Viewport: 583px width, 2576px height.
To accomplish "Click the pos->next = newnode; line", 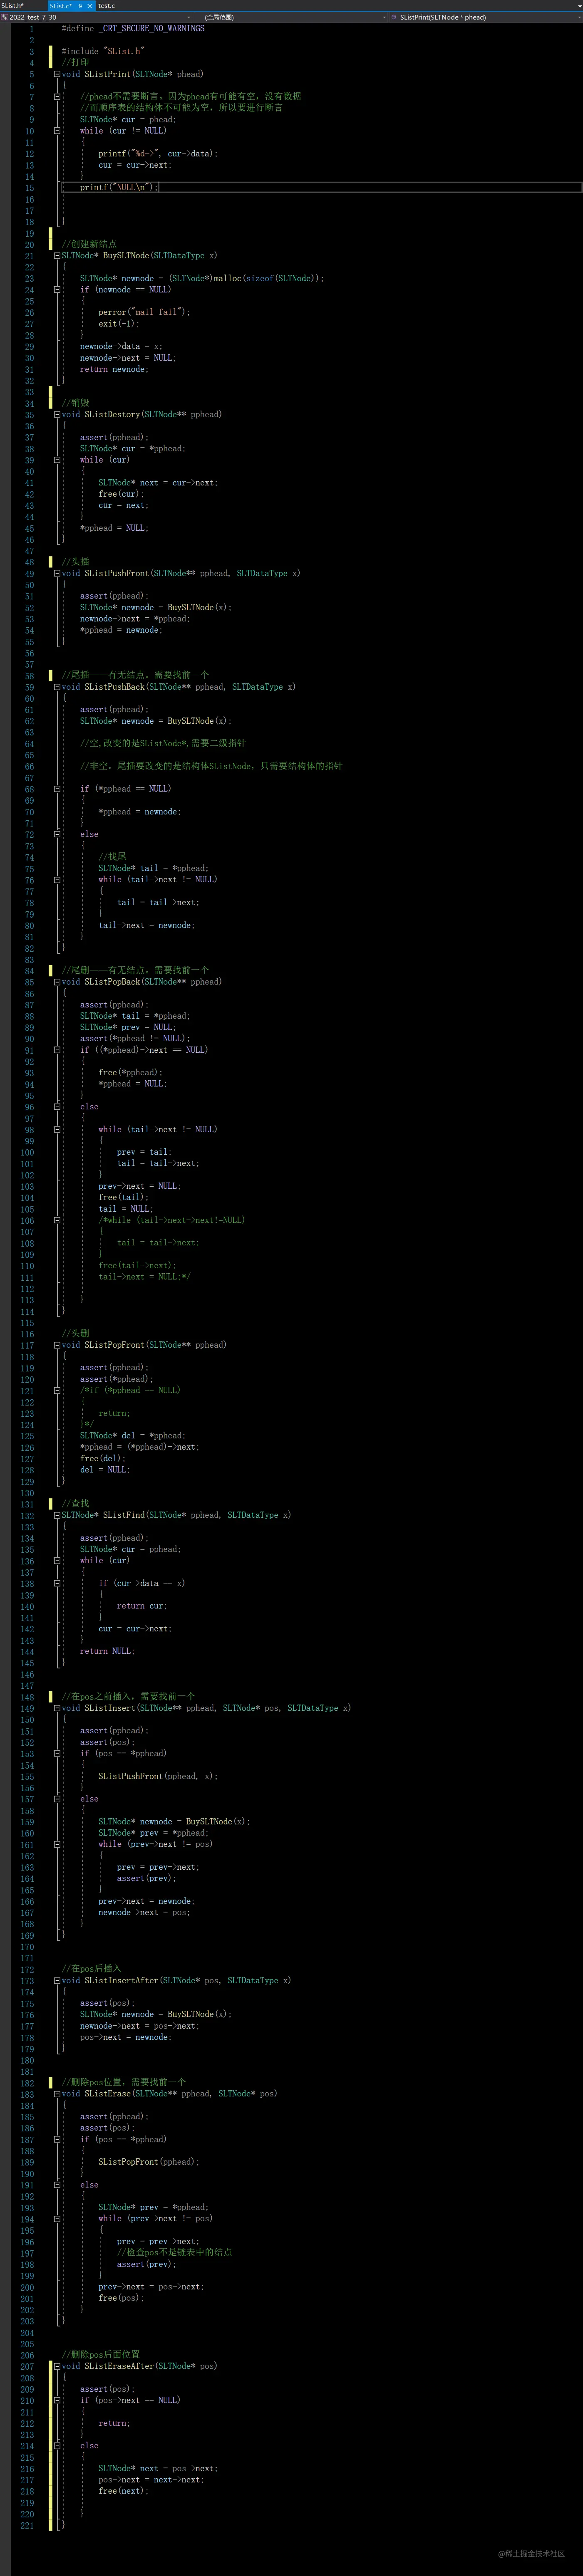I will coord(126,2037).
